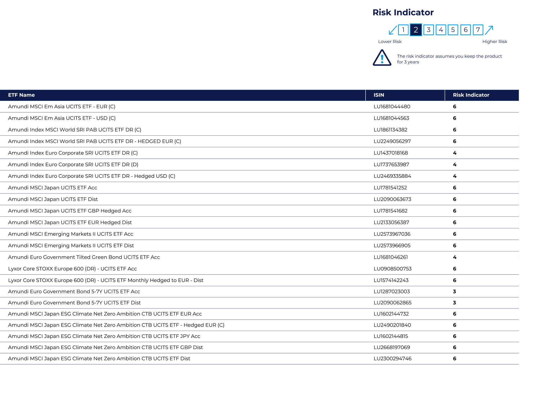Click the Risk Indicator heading title
542x405 pixels.
point(403,12)
